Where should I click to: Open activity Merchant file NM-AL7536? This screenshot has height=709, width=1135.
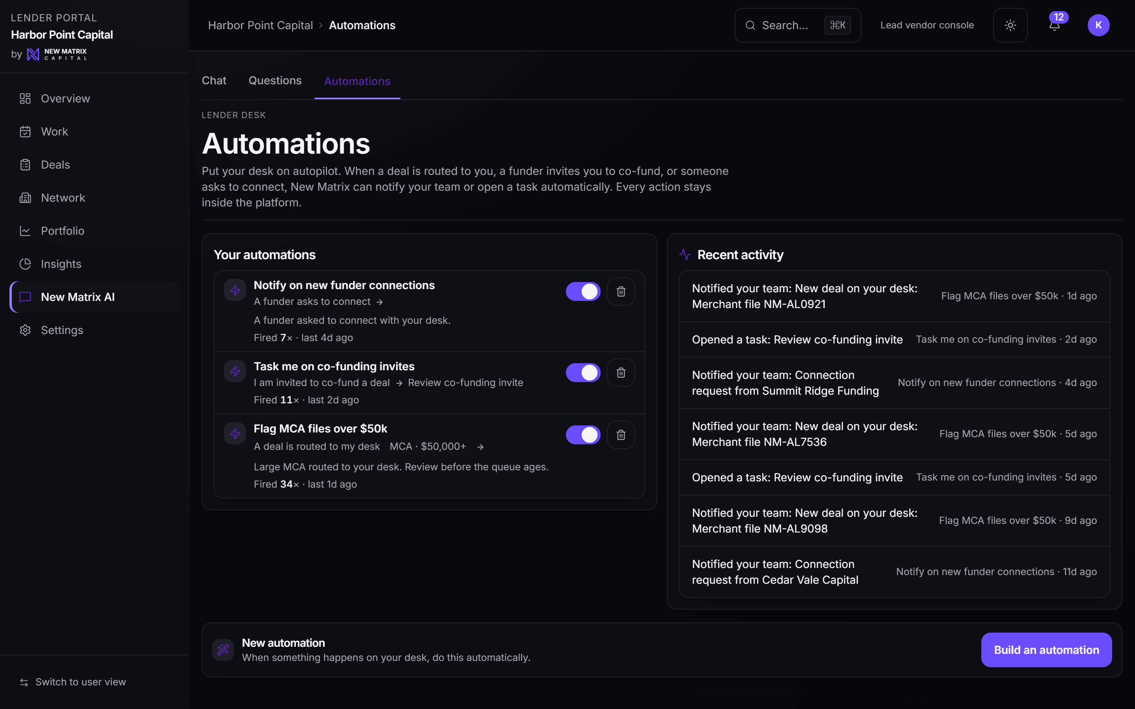(x=894, y=434)
